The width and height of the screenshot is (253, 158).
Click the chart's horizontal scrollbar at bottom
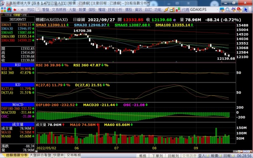pos(135,151)
